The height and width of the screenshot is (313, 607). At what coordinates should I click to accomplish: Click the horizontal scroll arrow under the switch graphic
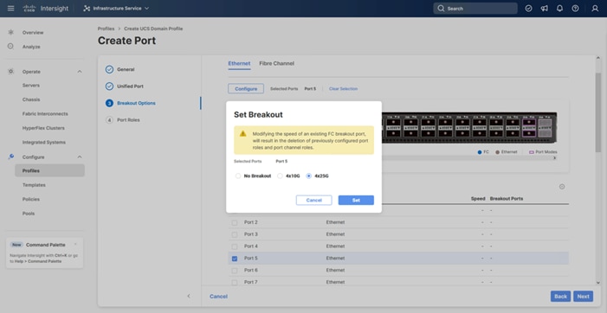click(x=554, y=158)
